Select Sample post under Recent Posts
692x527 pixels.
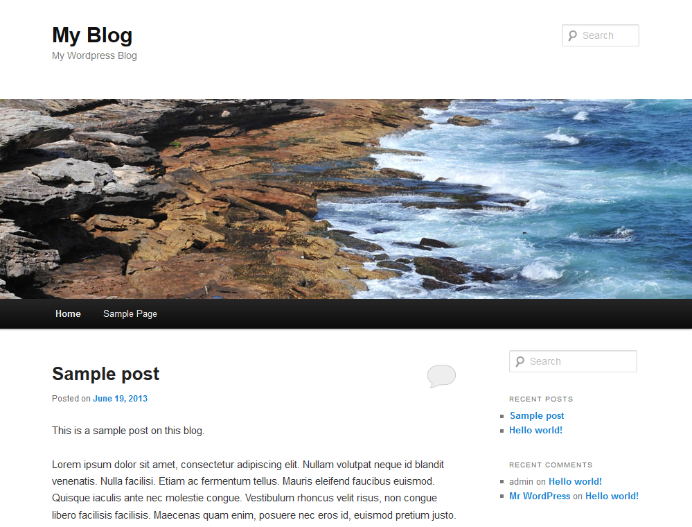(537, 415)
